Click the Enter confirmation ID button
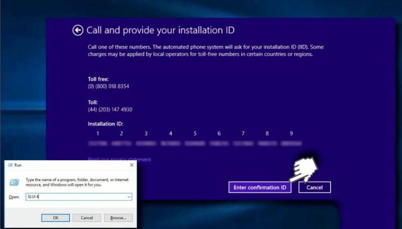This screenshot has width=402, height=229. 259,187
